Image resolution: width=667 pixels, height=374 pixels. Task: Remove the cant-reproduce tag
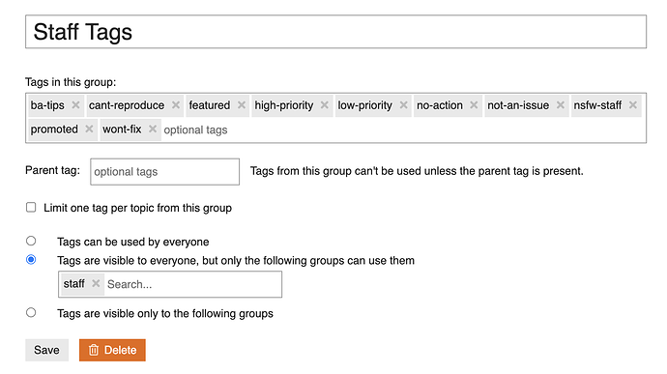click(x=176, y=105)
